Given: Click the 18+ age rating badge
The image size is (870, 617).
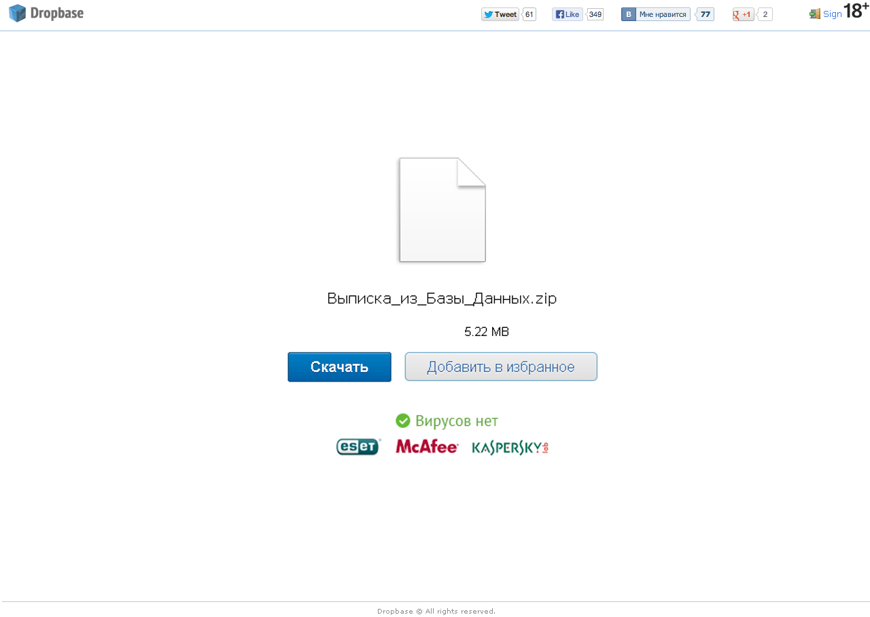Looking at the screenshot, I should 856,11.
